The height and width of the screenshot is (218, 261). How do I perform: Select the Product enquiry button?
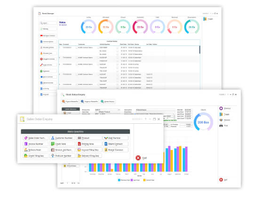89,138
